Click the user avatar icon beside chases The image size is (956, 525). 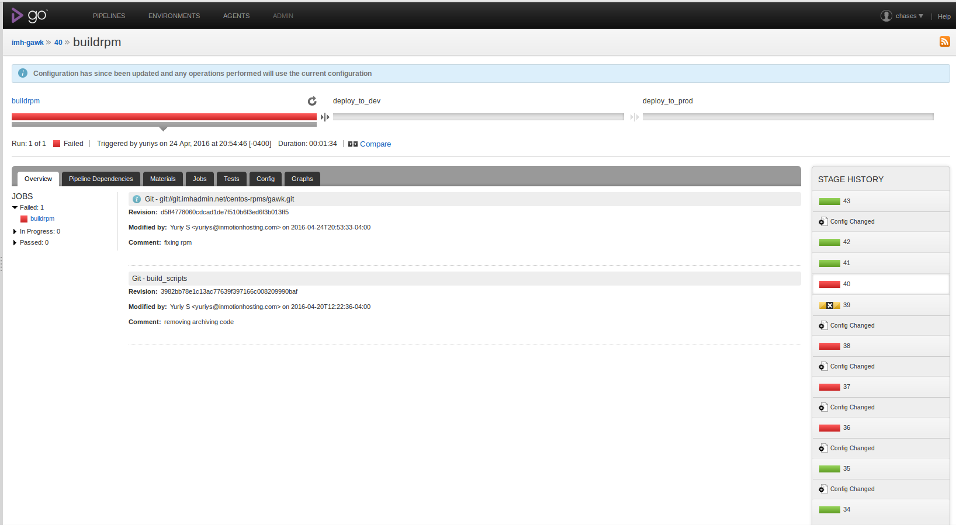coord(886,16)
